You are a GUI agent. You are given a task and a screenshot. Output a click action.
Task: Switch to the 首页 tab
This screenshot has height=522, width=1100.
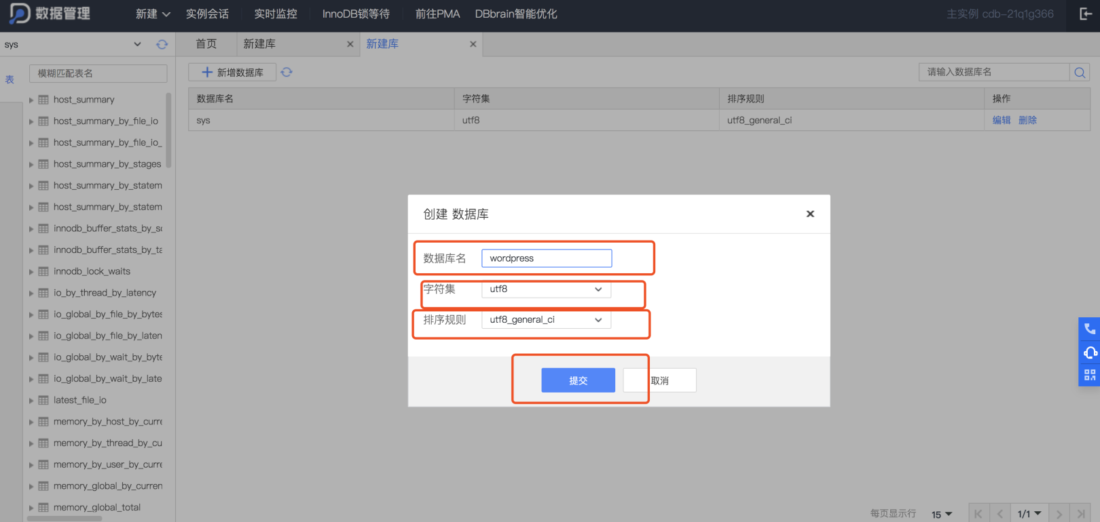[206, 44]
